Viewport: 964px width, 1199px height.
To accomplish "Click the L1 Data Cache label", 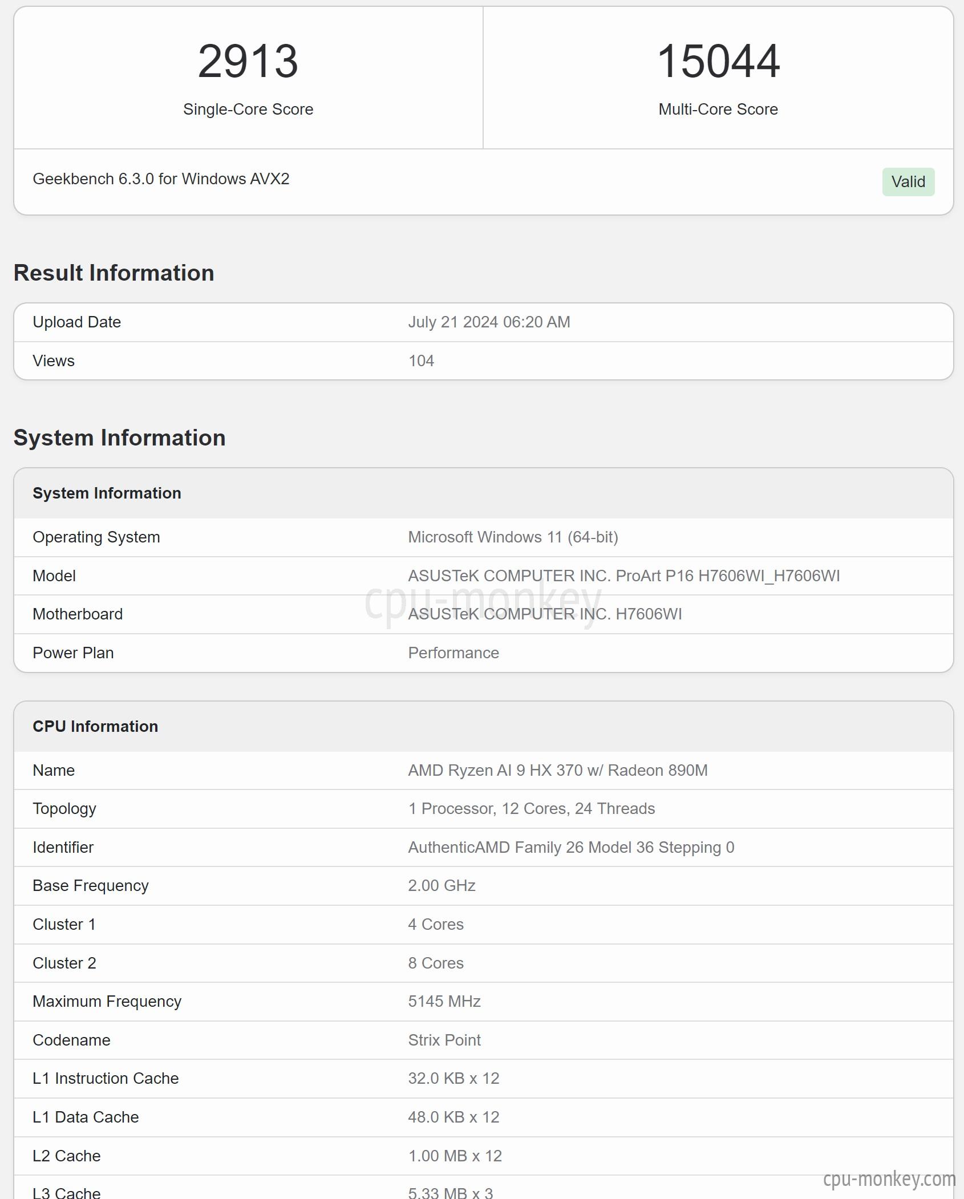I will click(x=86, y=1117).
